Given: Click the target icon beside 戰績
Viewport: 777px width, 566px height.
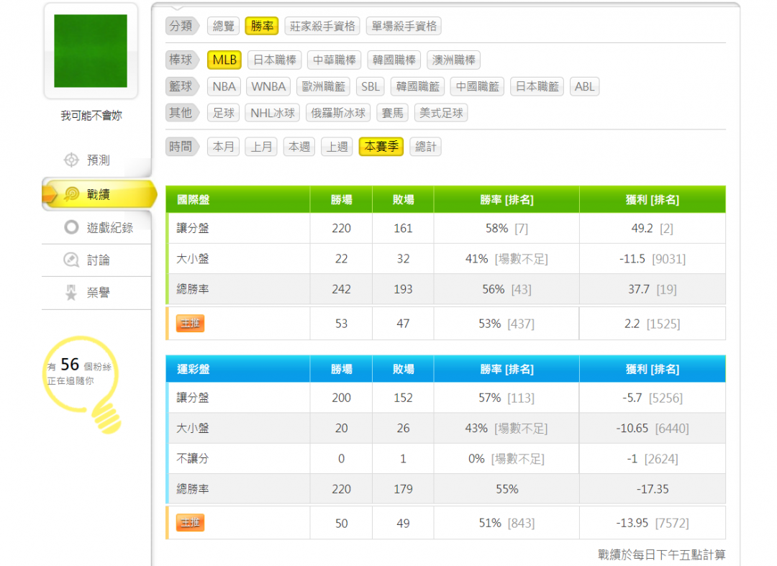Looking at the screenshot, I should pos(71,194).
